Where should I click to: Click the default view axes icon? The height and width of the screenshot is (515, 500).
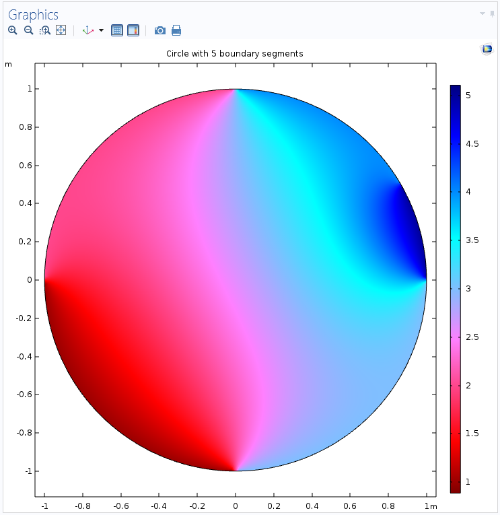pos(87,30)
